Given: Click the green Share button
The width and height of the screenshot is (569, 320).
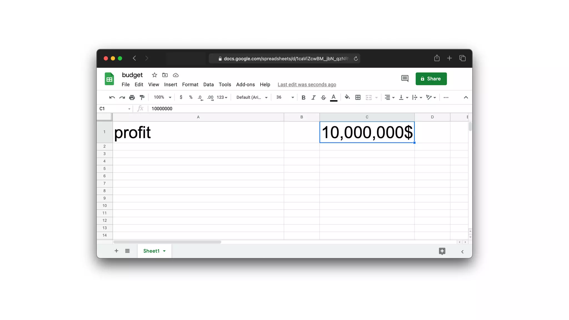Looking at the screenshot, I should click(x=431, y=79).
